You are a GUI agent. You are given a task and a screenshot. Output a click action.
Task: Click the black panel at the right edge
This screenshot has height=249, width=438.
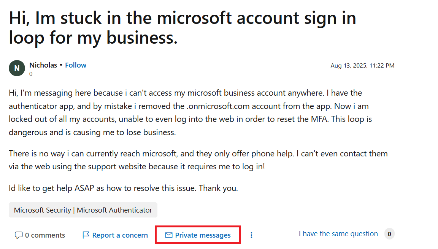(419, 124)
